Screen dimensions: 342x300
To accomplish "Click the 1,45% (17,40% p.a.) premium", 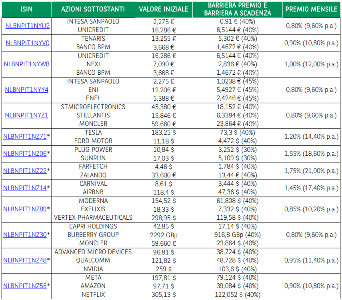I will pos(311,188).
